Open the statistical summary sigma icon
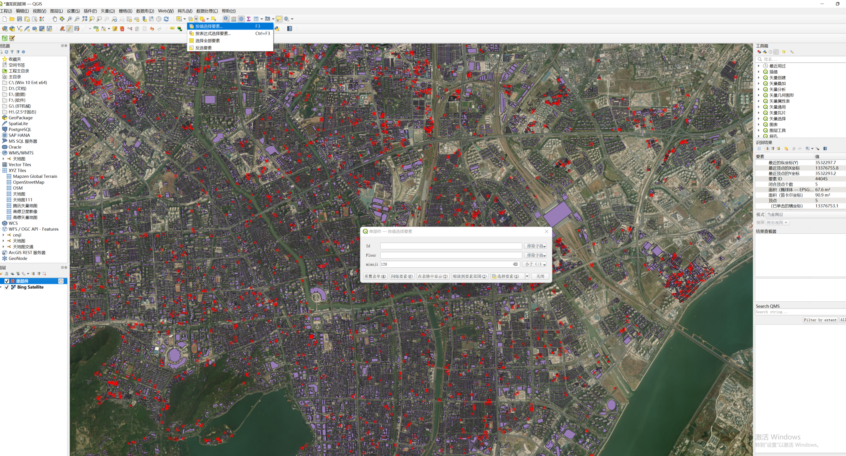Screen dimensions: 846x456 [248, 19]
